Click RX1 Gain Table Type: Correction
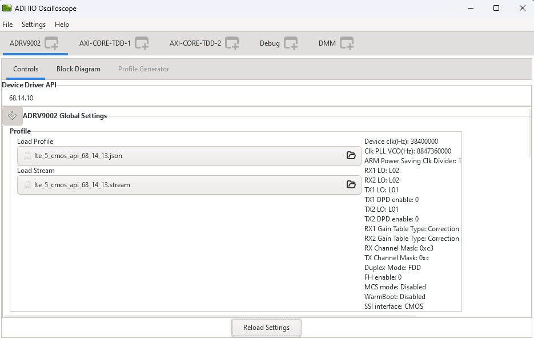 click(x=411, y=229)
